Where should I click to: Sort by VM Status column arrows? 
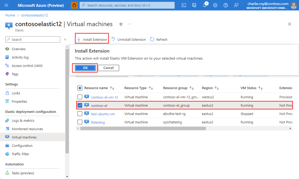point(261,88)
